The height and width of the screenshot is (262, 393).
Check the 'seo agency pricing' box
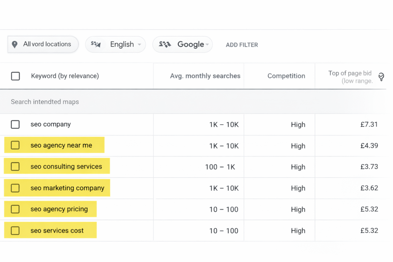click(x=15, y=209)
